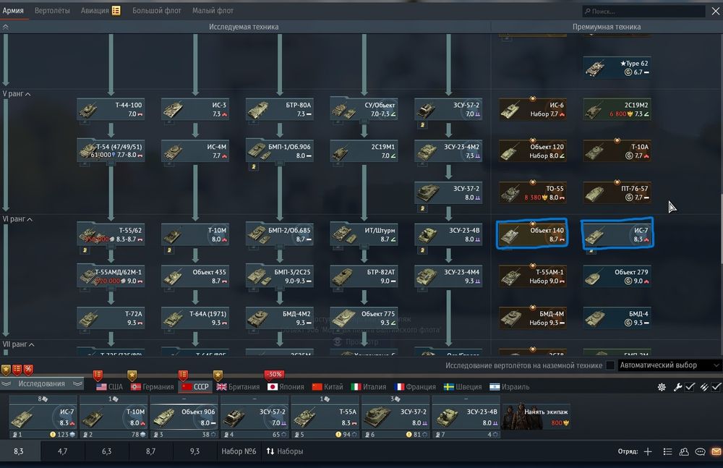This screenshot has width=723, height=468.
Task: Close the research window with X
Action: (x=715, y=11)
